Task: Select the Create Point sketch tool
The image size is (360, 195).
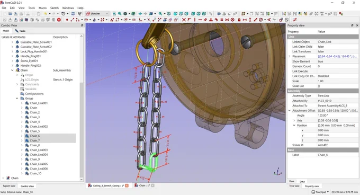Action: click(x=67, y=20)
